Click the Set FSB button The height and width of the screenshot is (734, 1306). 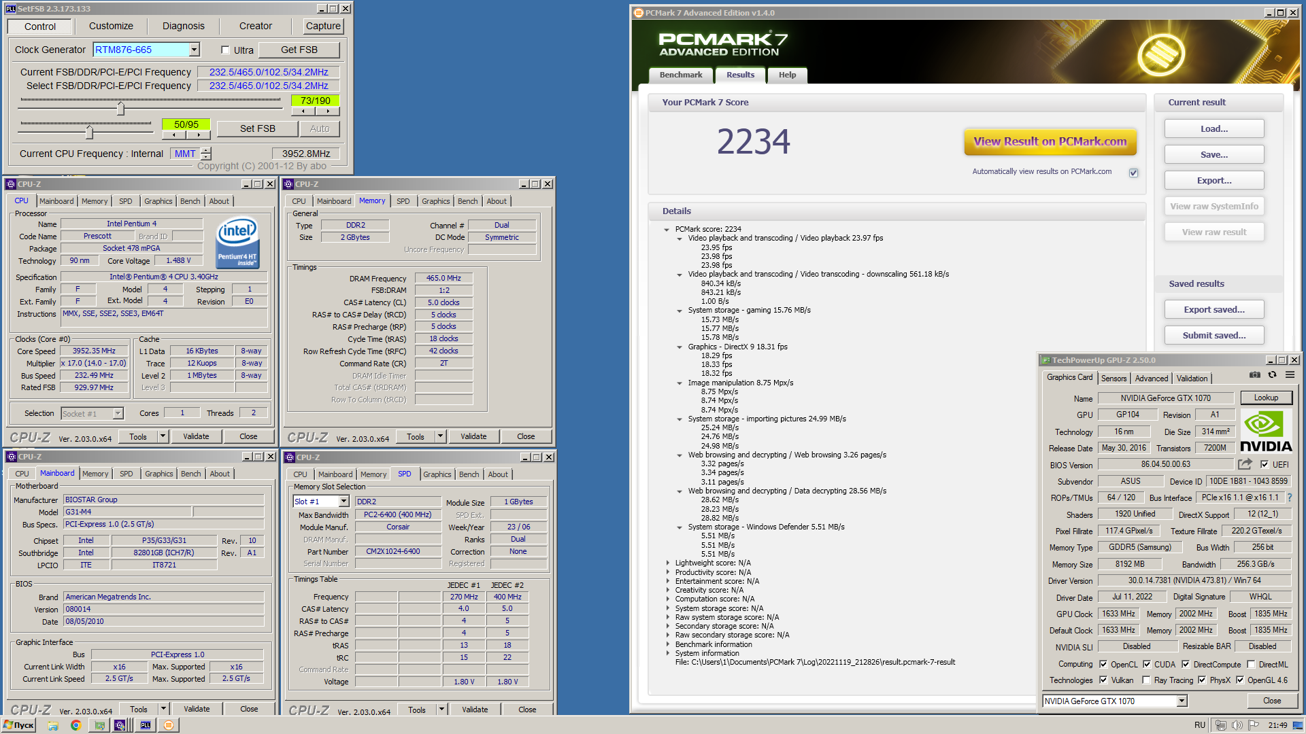[257, 128]
